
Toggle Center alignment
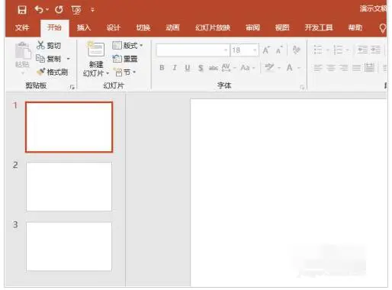click(331, 68)
